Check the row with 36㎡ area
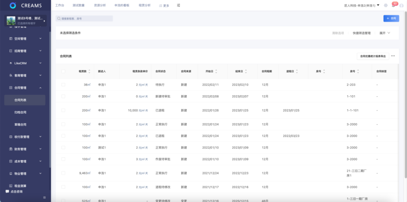407x202 pixels. [63, 85]
